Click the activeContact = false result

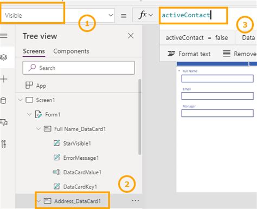pyautogui.click(x=197, y=37)
